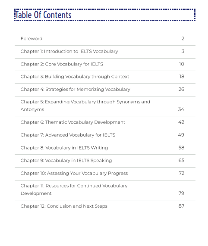This screenshot has width=208, height=246.
Task: Click page number 58 beside Chapter 8
Action: pos(181,148)
